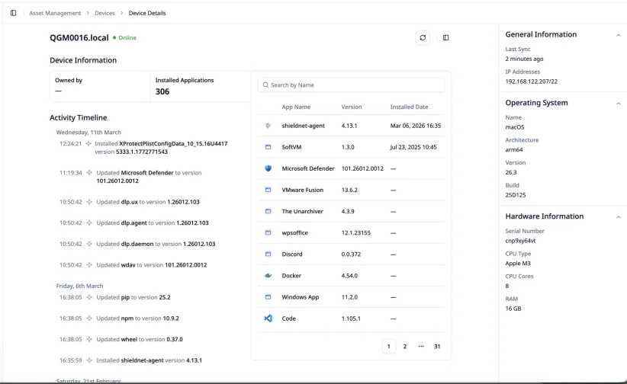Click the Version column header

tap(352, 107)
